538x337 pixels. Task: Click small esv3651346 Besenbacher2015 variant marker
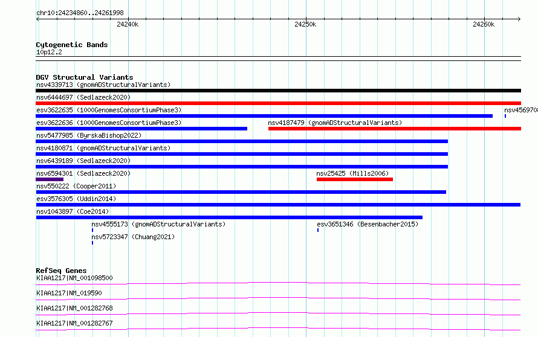318,230
